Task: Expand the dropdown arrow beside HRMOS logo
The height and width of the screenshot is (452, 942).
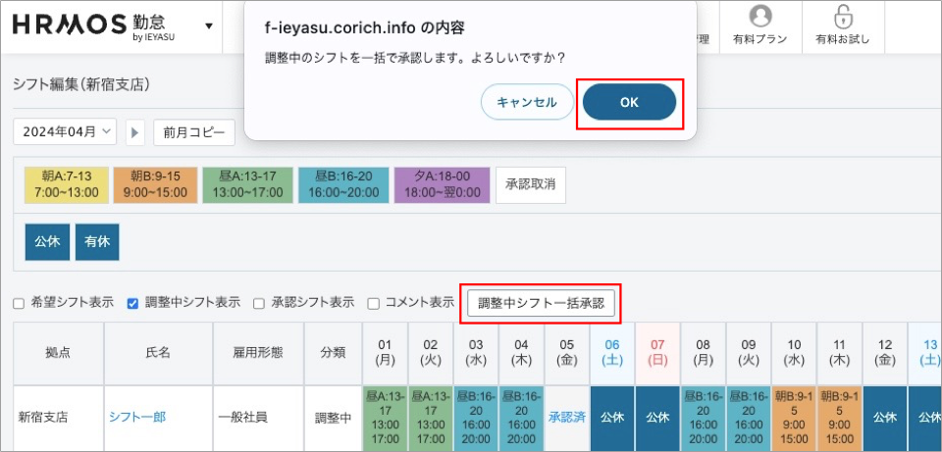Action: [x=208, y=26]
